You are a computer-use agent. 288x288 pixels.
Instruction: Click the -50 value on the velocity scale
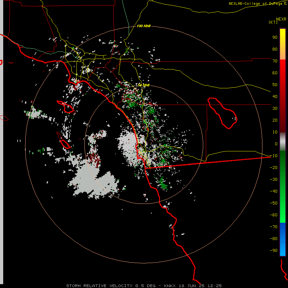(274, 203)
